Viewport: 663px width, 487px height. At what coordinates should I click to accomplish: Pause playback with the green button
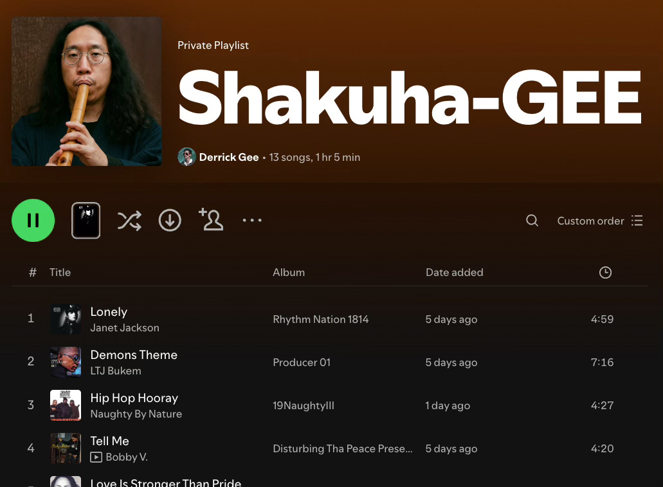33,221
